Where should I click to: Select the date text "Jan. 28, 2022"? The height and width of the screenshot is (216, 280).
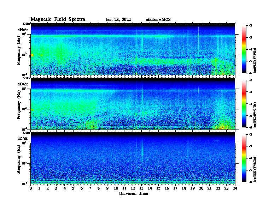118,20
